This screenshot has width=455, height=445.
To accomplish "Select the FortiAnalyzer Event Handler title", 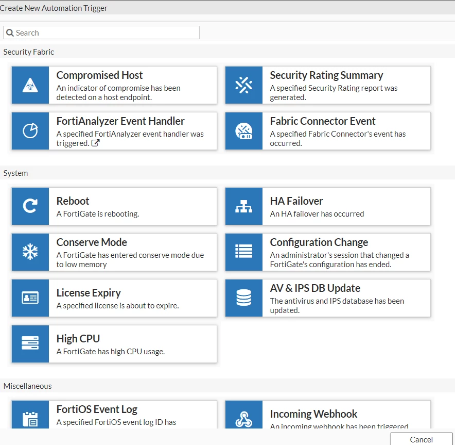I will pyautogui.click(x=120, y=121).
